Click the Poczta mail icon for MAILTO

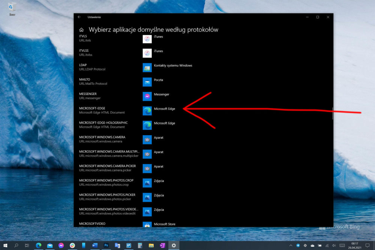point(147,82)
